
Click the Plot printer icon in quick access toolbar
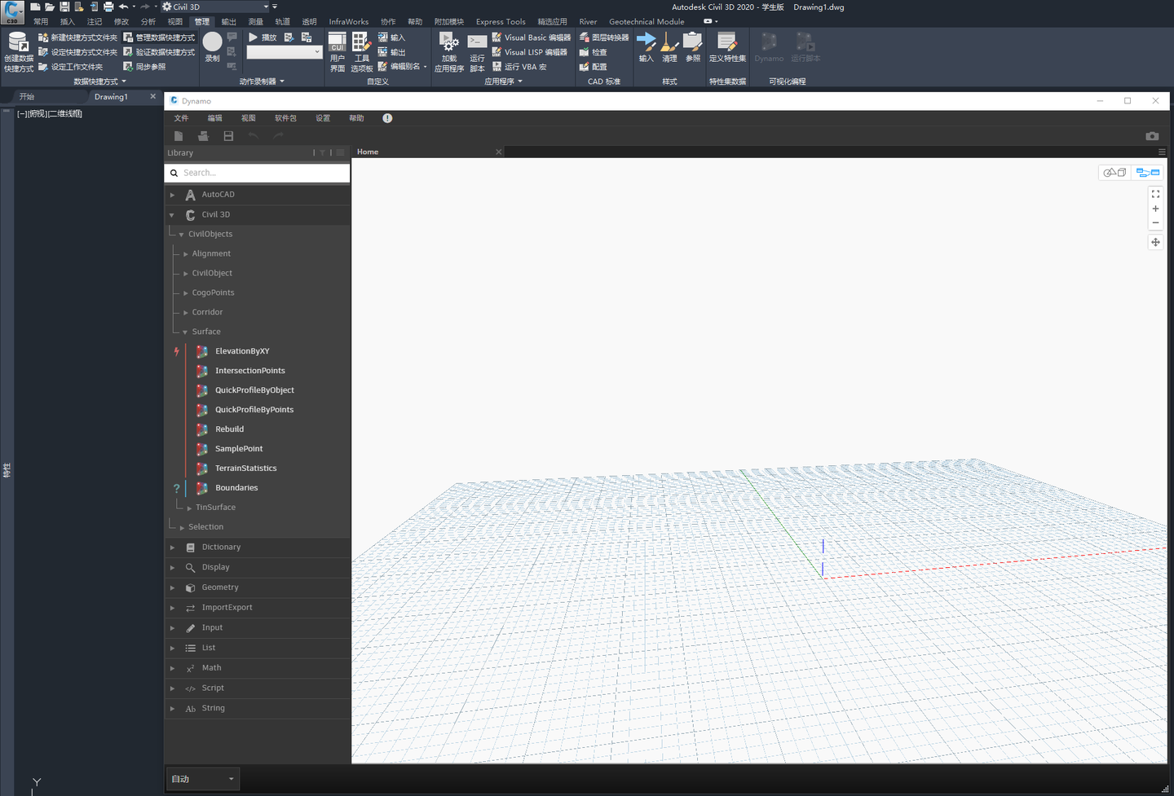(108, 7)
